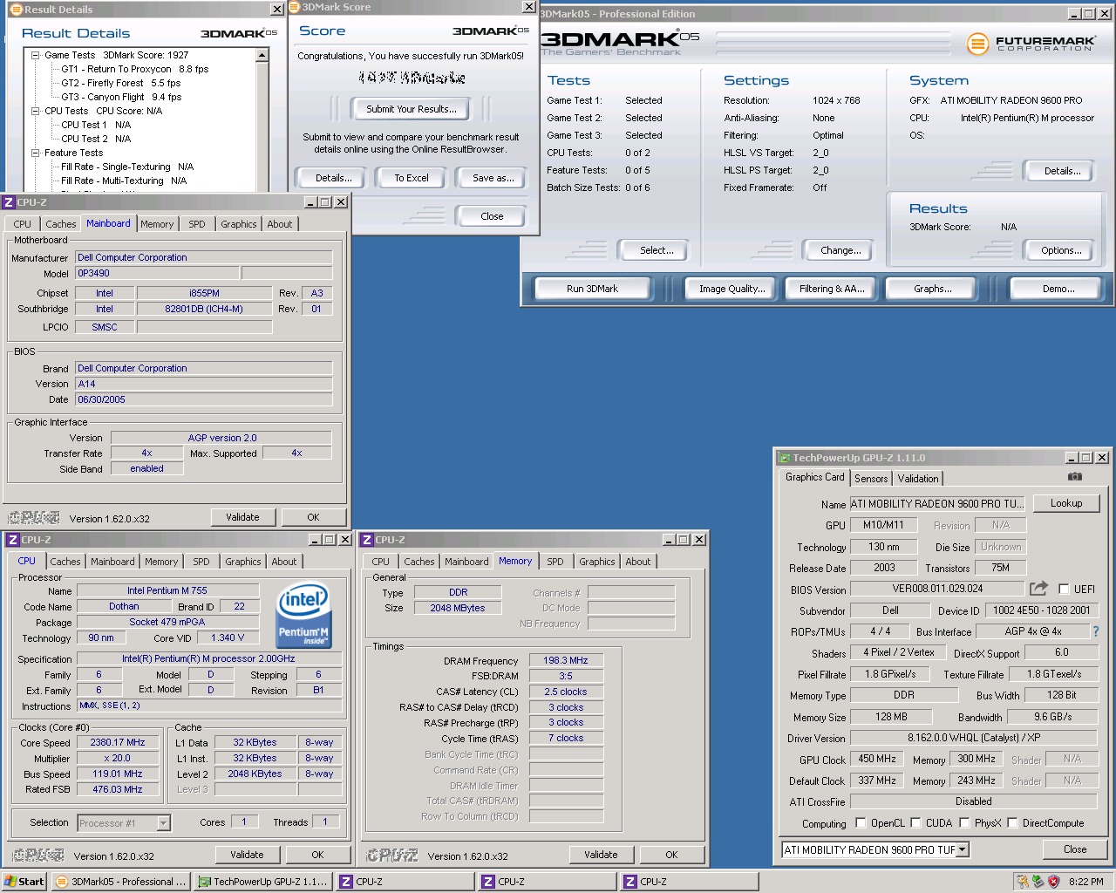This screenshot has width=1116, height=893.
Task: Click CPU-Z Mainboard window title icon
Action: point(9,202)
